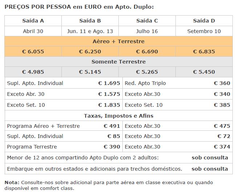This screenshot has width=239, height=195.
Task: Click the Aéreo + Terrestre orange header row
Action: coord(118,41)
